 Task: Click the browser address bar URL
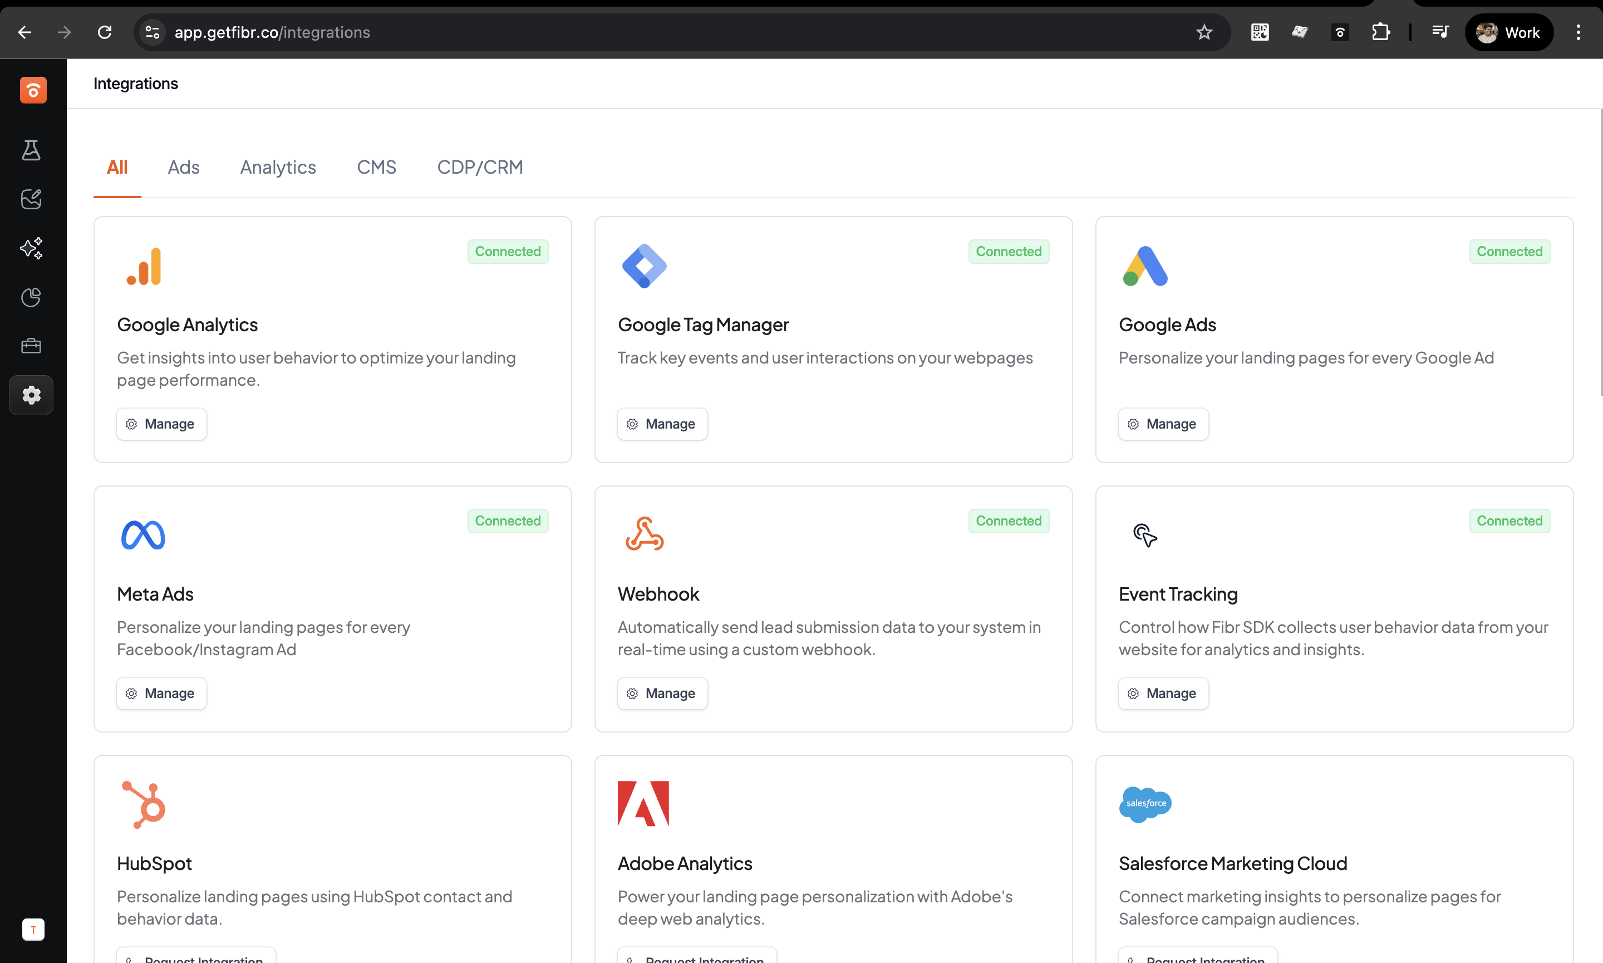(x=272, y=32)
